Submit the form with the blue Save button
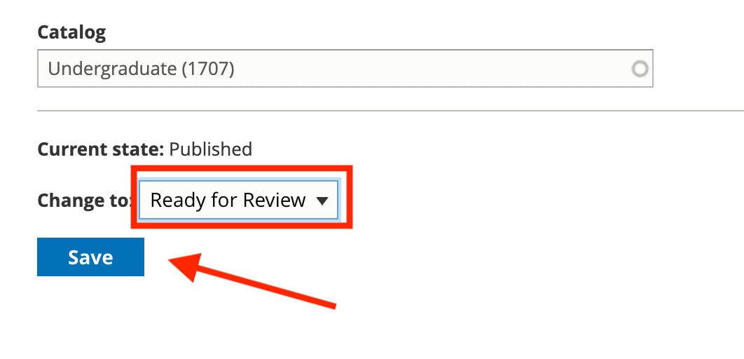This screenshot has height=359, width=744. point(90,257)
